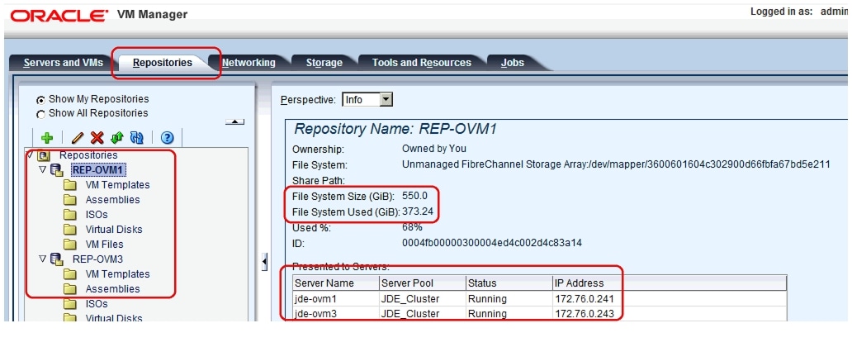Click folder icon beside REP-OVM1 Virtual Disks
This screenshot has width=852, height=347.
tap(69, 230)
